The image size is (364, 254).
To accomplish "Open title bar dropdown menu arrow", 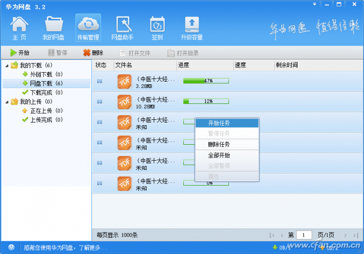I will coord(315,4).
